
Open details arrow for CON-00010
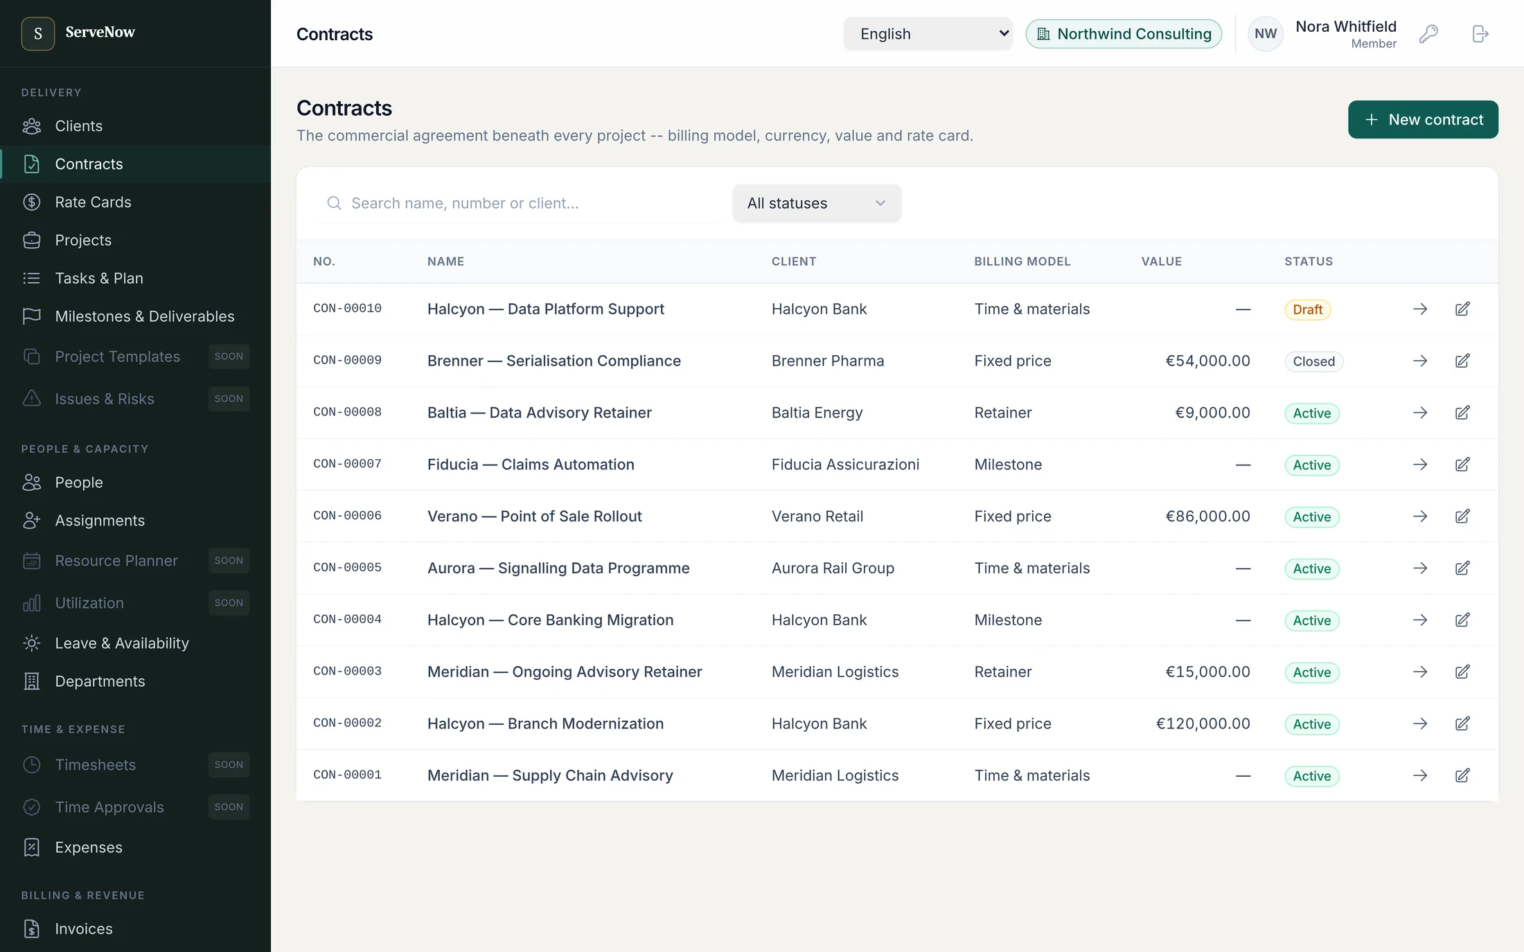pos(1420,309)
